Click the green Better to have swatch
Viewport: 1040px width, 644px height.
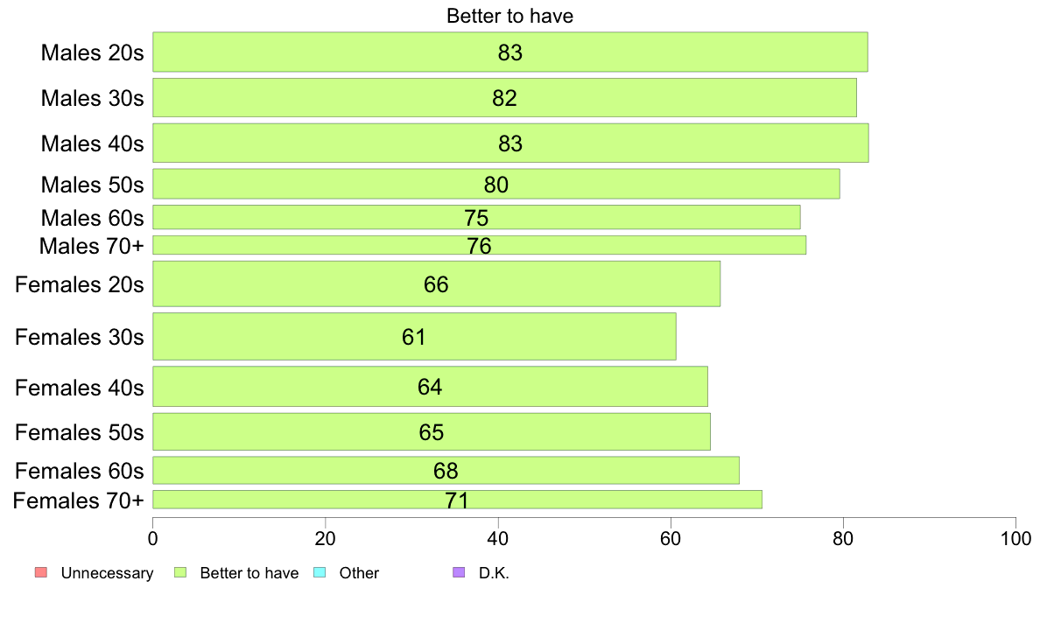179,572
